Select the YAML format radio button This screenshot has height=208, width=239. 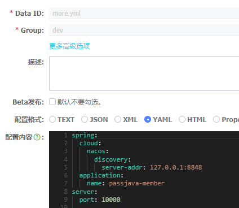148,119
